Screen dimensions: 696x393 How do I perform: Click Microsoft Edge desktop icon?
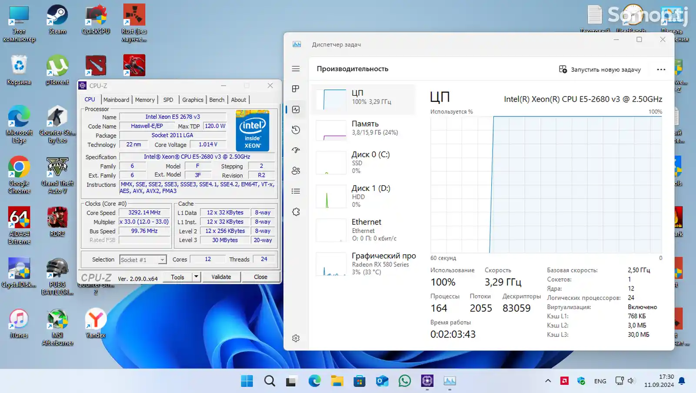point(19,124)
